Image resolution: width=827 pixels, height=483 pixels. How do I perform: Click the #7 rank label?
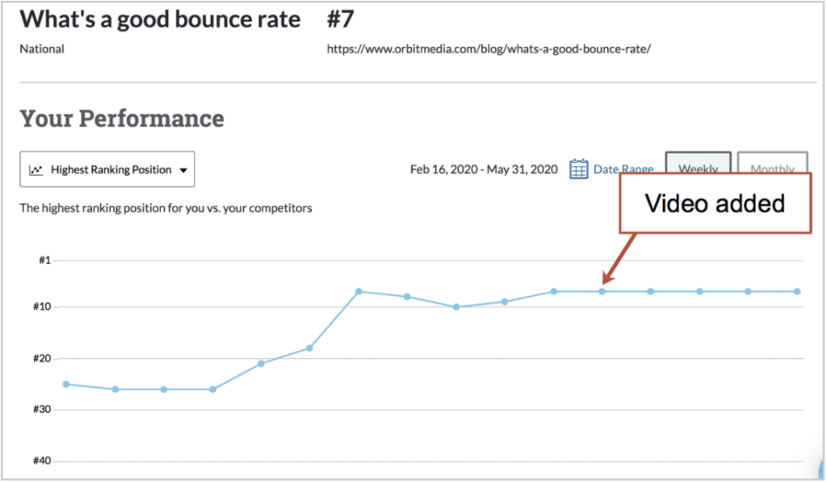[x=340, y=19]
